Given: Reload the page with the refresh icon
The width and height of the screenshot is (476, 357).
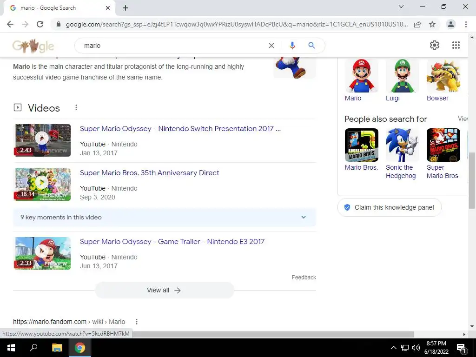Looking at the screenshot, I should pyautogui.click(x=40, y=24).
